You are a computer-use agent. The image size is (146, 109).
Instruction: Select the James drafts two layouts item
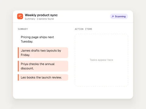tap(43, 53)
